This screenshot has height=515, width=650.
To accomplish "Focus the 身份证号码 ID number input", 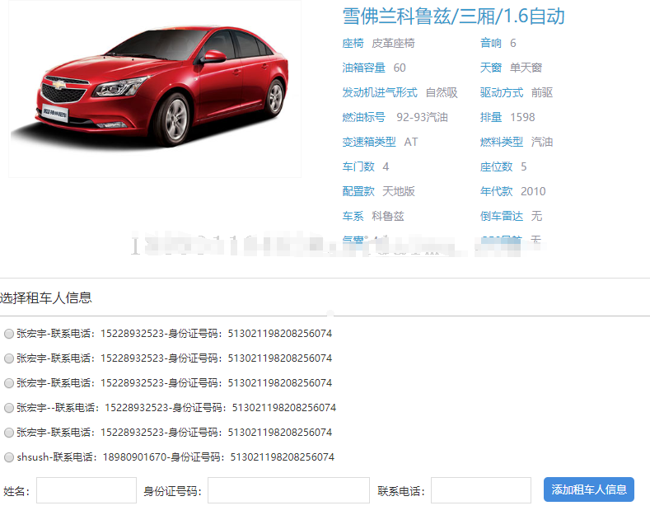I will coord(288,490).
